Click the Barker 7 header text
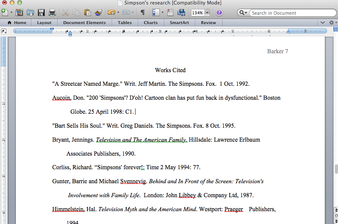The width and height of the screenshot is (338, 224). pos(277,51)
